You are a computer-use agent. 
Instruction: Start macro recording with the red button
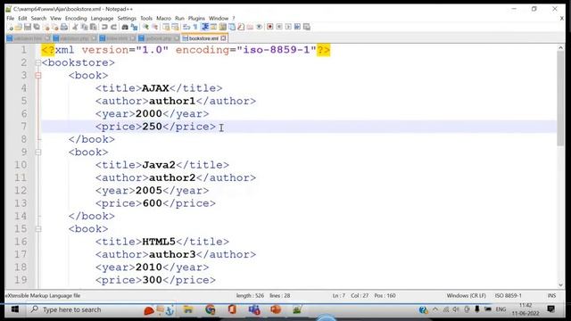coord(269,27)
